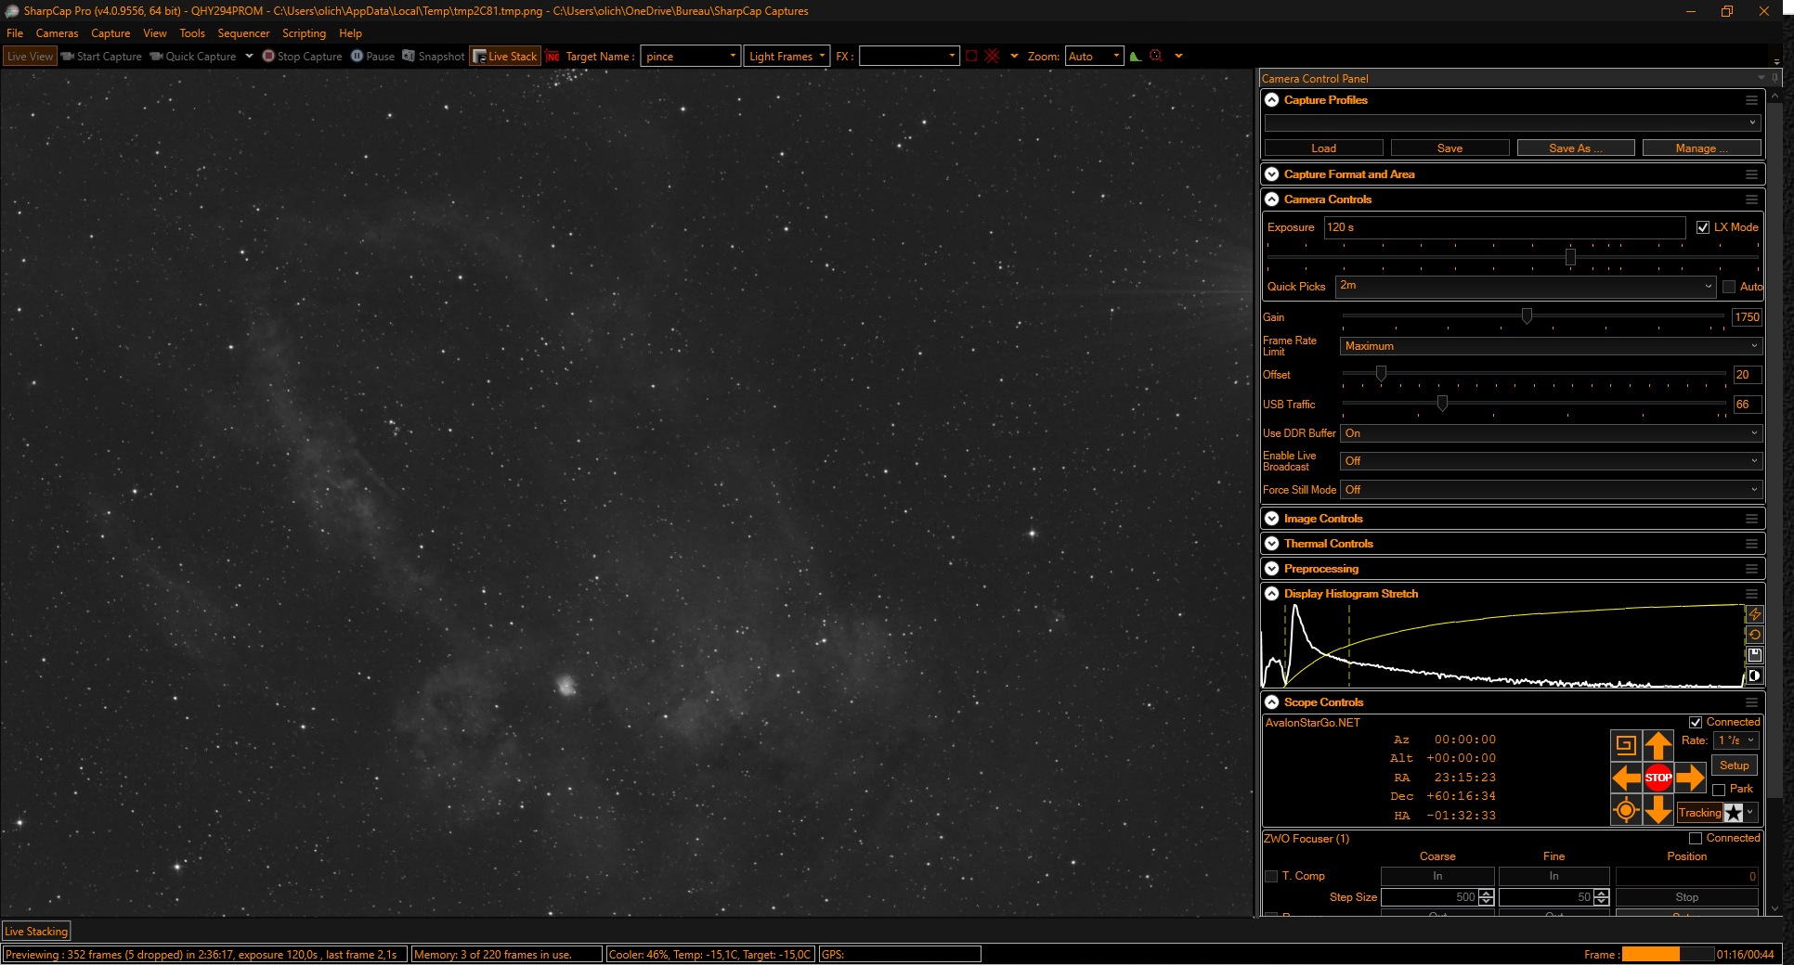Image resolution: width=1794 pixels, height=965 pixels.
Task: Open the Frame Rate Limit dropdown
Action: point(1551,346)
